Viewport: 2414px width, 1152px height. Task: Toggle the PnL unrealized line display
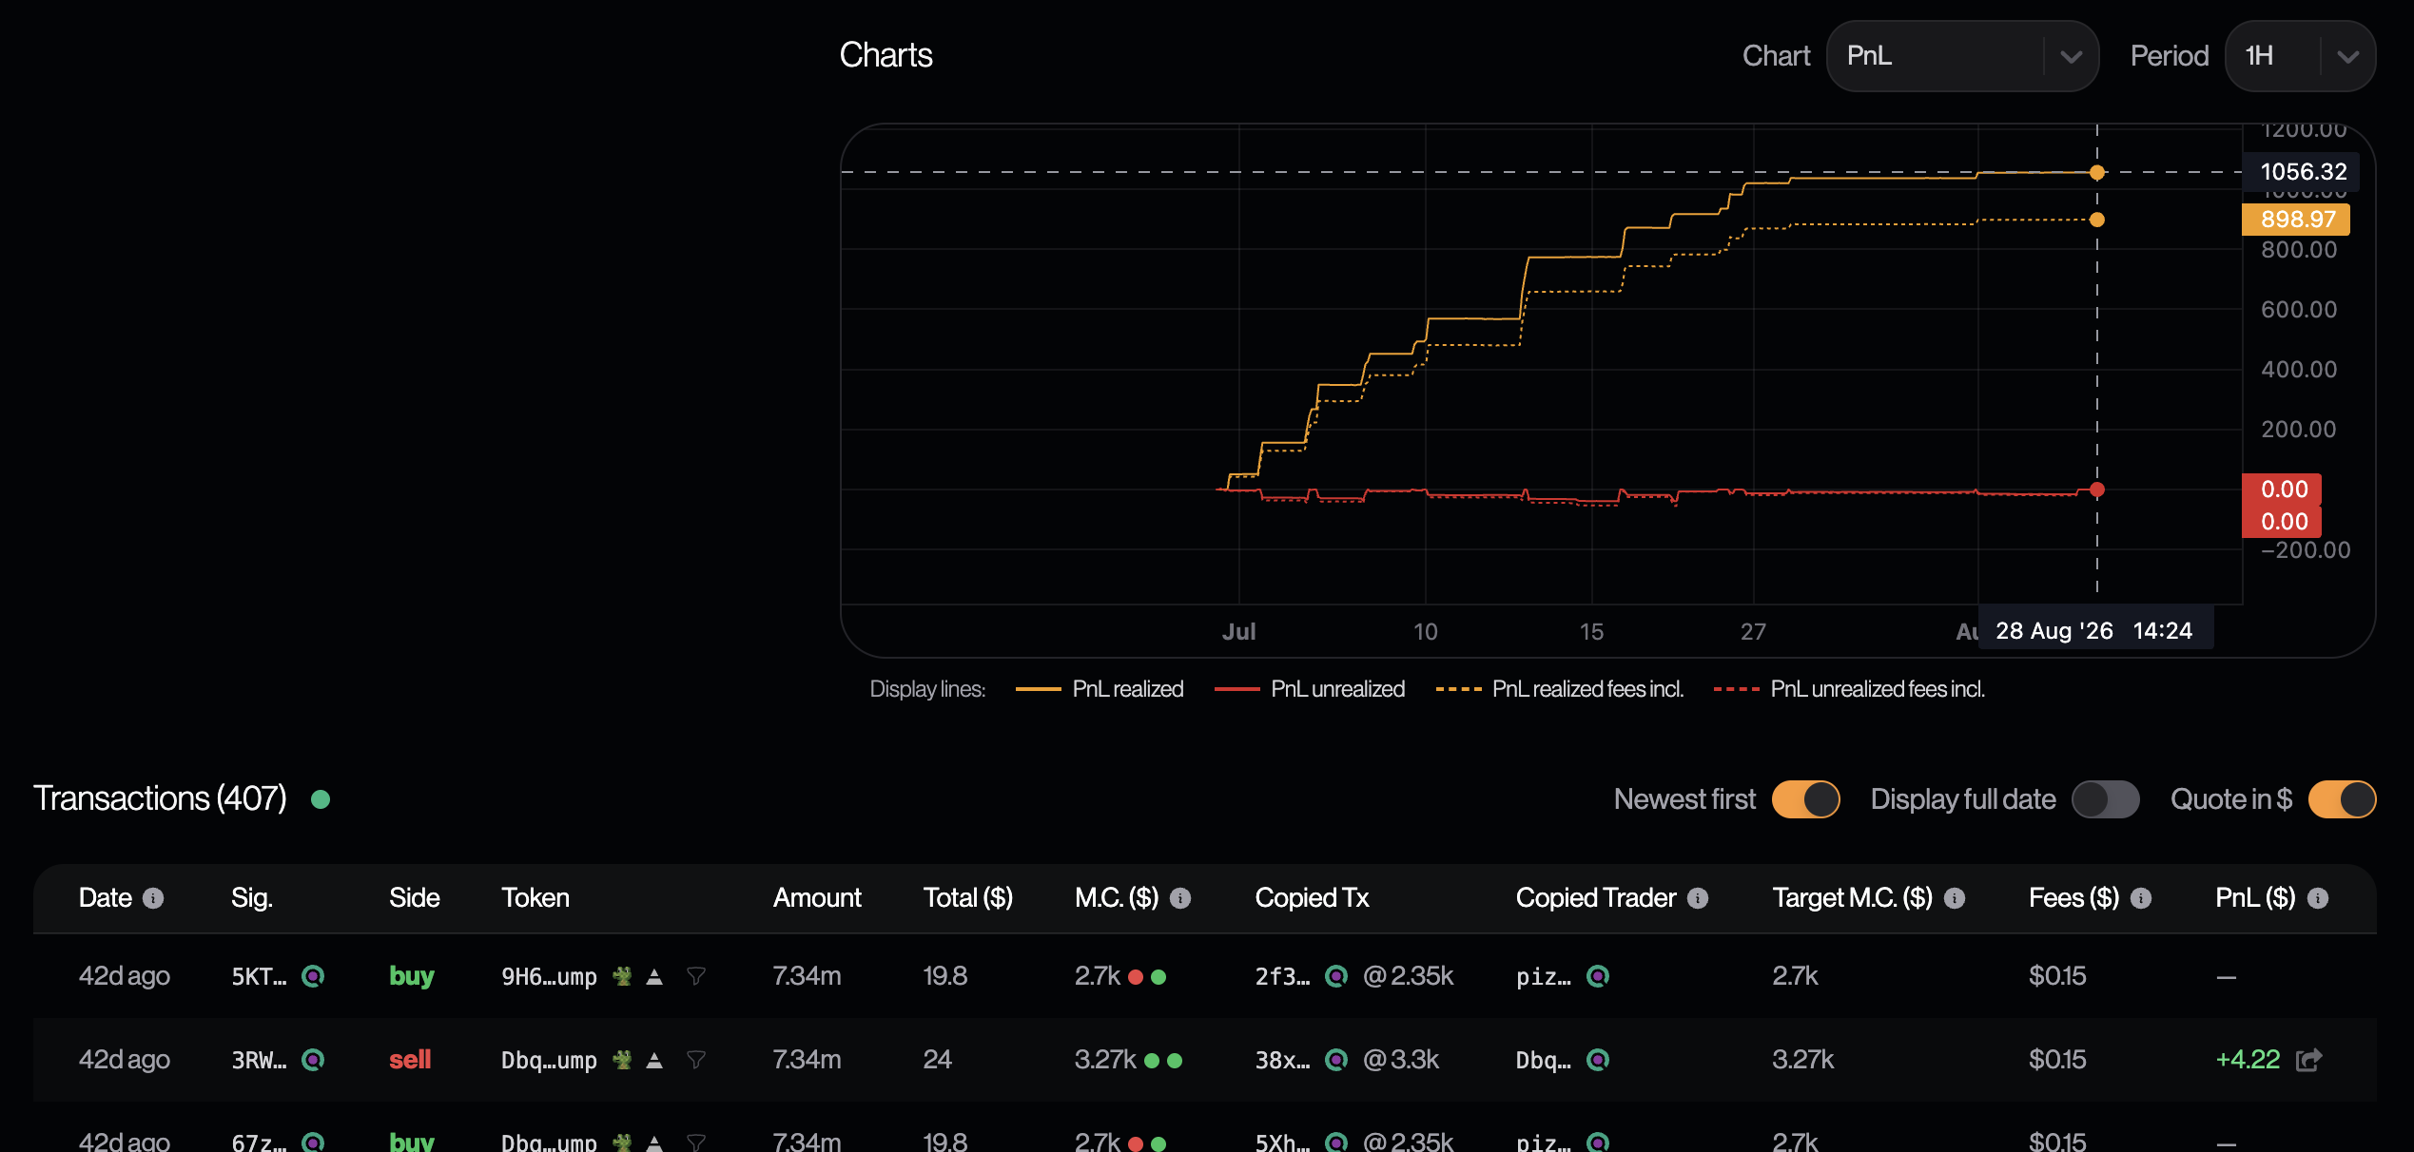pyautogui.click(x=1310, y=689)
